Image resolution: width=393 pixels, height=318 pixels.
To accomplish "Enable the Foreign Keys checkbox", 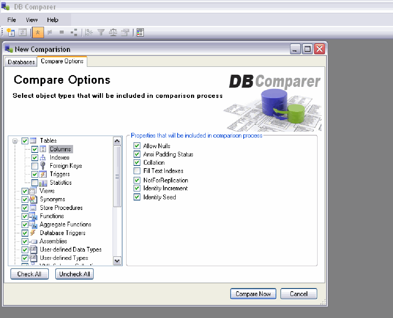I will click(x=35, y=166).
